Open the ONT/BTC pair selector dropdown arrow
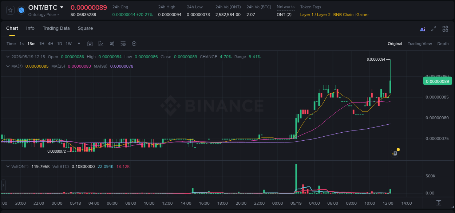The image size is (455, 213). (62, 7)
